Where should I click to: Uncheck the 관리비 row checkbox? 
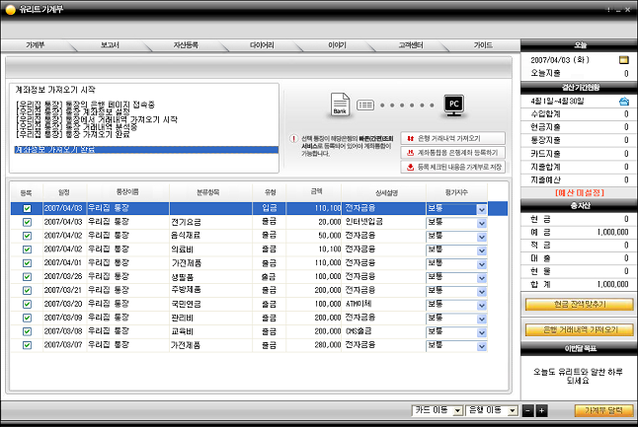[27, 318]
